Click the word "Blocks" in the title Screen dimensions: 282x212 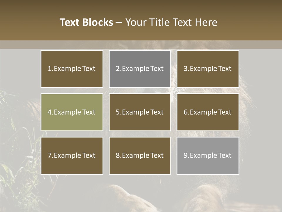[98, 22]
